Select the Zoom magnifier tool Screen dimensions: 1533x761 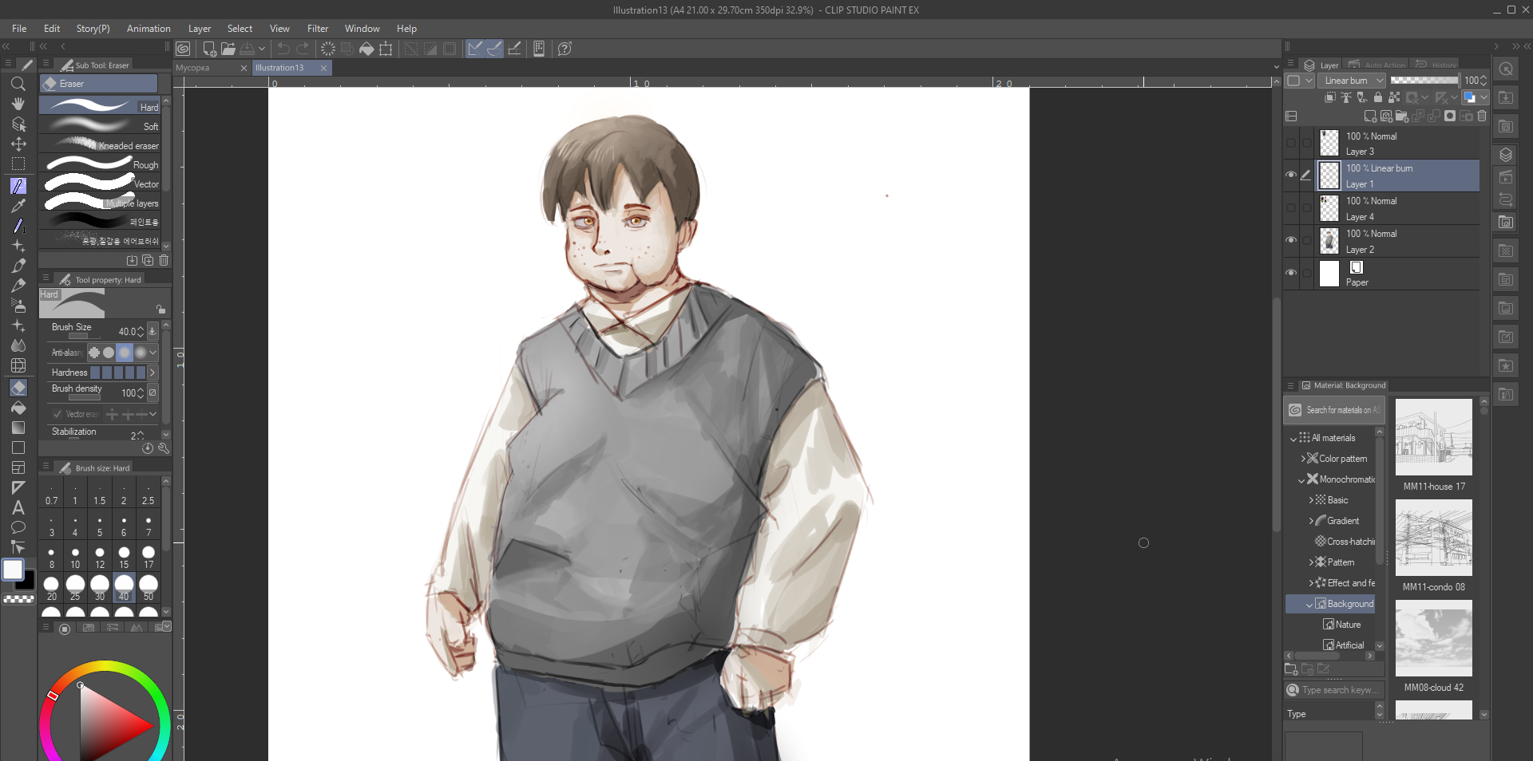pyautogui.click(x=18, y=84)
